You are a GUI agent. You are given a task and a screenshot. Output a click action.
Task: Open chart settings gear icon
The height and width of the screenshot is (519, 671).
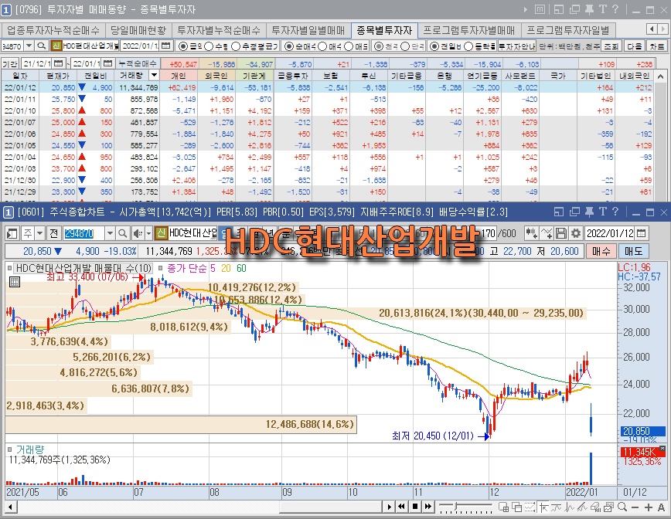pyautogui.click(x=576, y=233)
